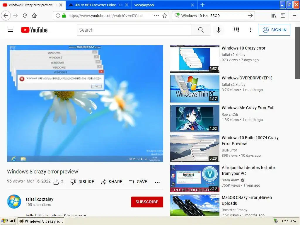This screenshot has height=225, width=300.
Task: Open page actions three-dot menu in address bar
Action: coord(156,16)
